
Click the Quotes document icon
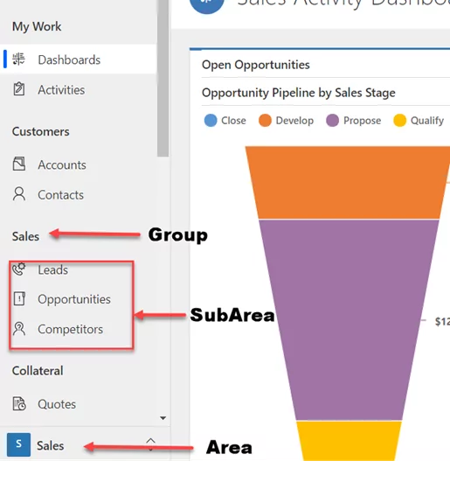[19, 403]
